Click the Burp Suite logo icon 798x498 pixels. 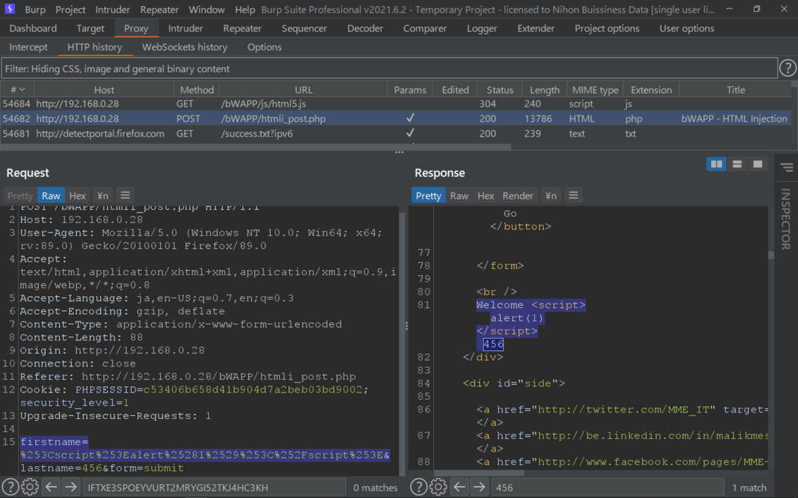pyautogui.click(x=9, y=9)
